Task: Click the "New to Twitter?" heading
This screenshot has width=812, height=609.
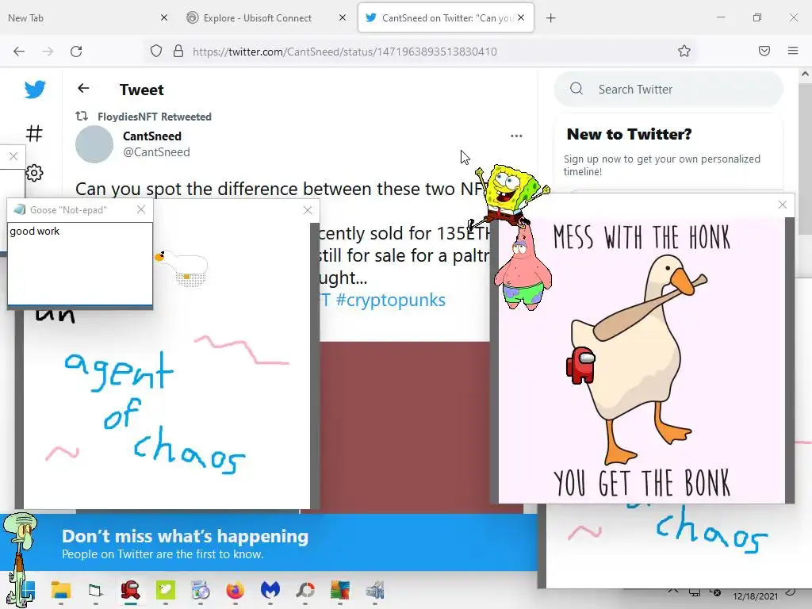Action: tap(629, 134)
